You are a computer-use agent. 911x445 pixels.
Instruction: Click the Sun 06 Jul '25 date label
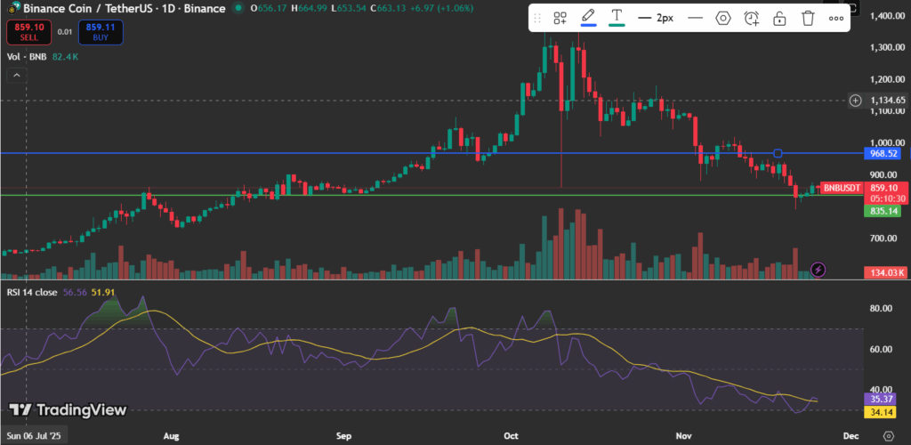pyautogui.click(x=35, y=435)
